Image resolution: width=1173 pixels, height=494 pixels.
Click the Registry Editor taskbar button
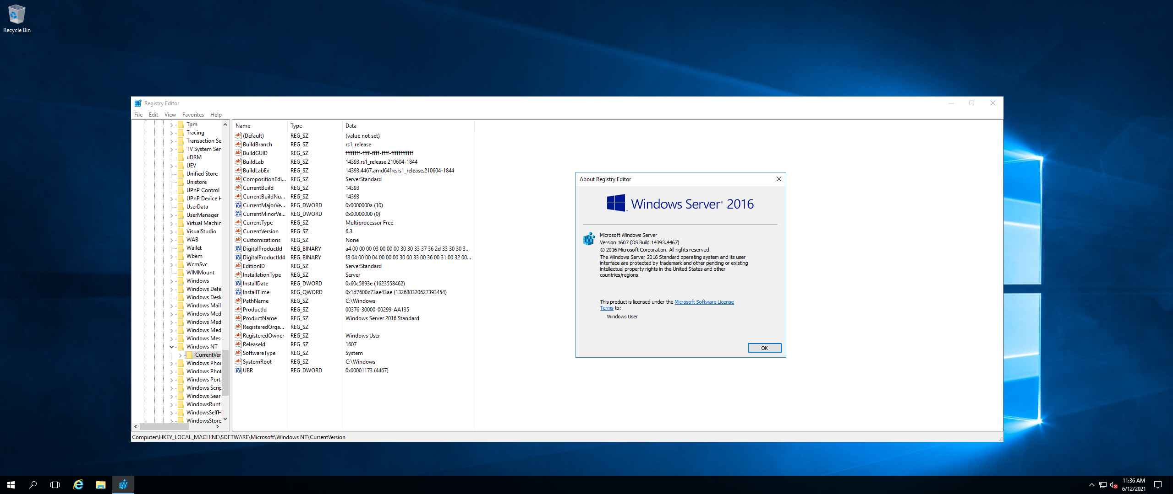123,485
